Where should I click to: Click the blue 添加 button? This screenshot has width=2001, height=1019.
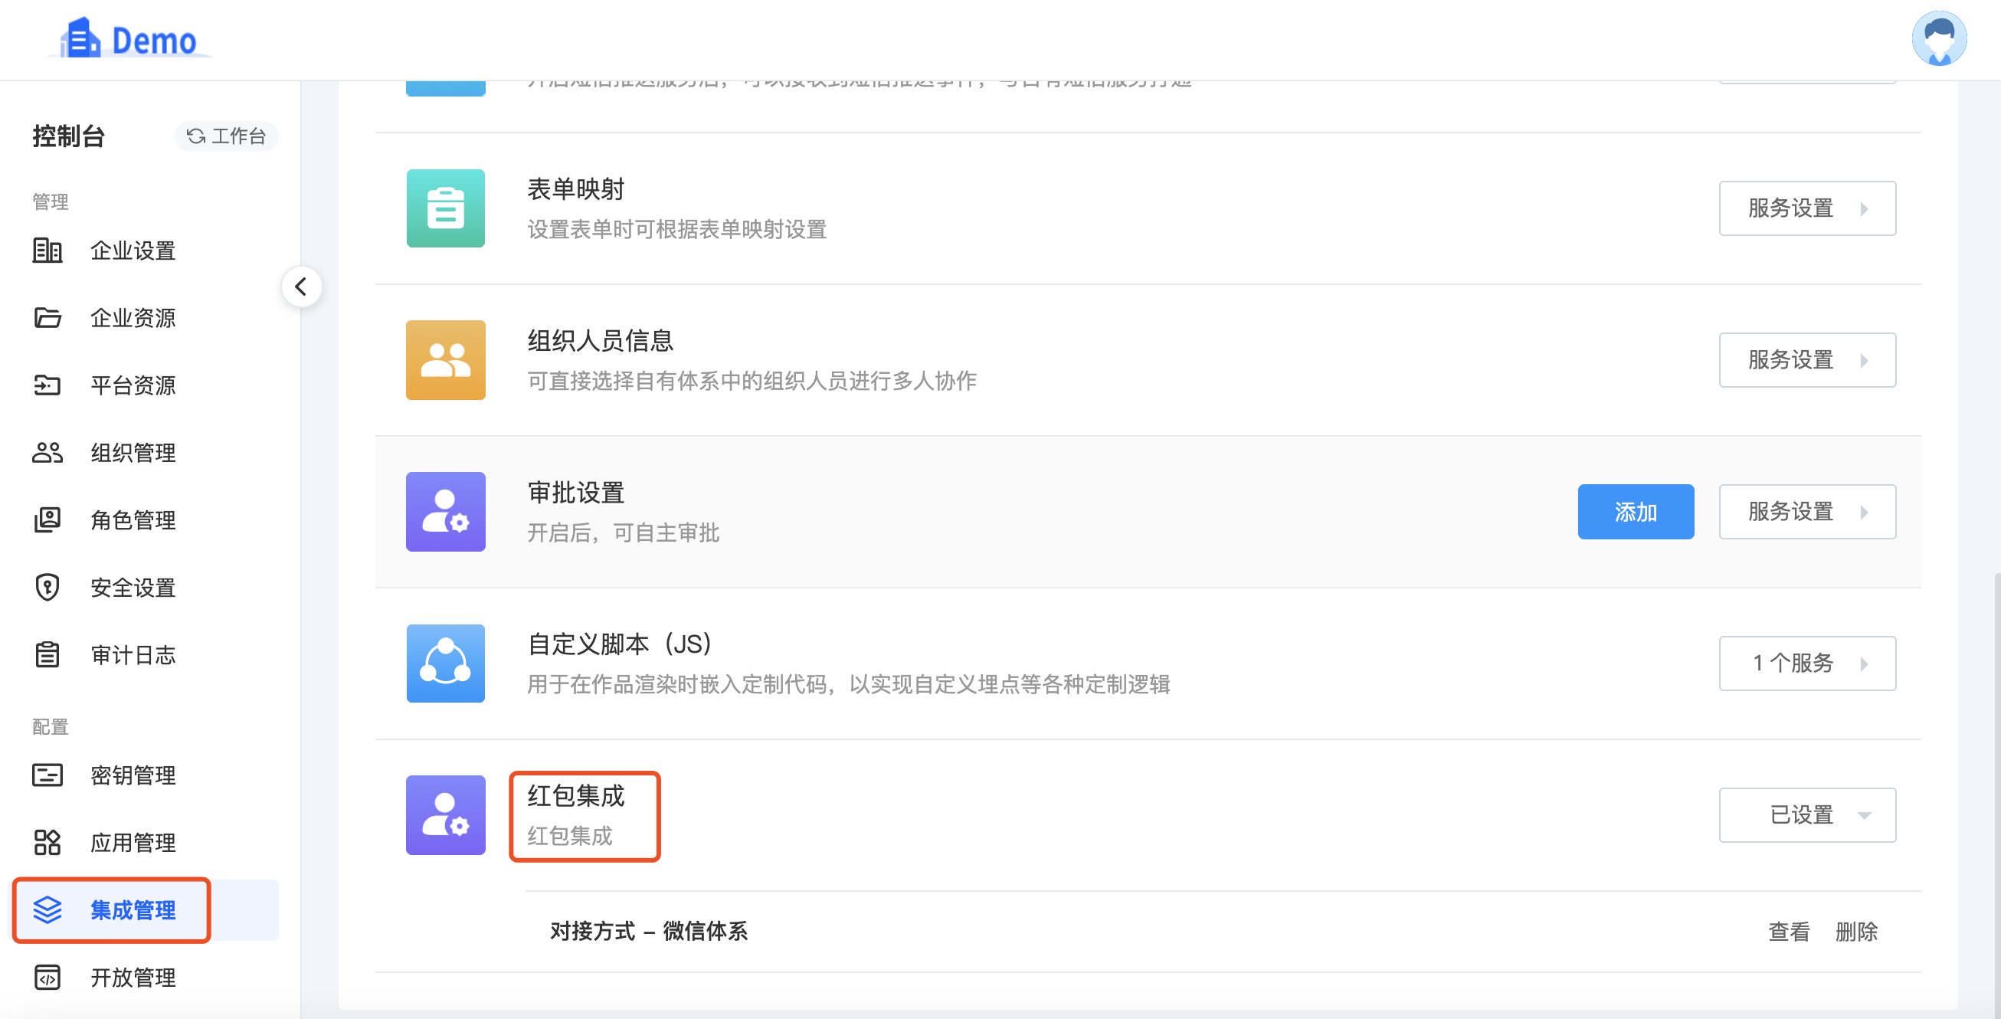click(1635, 512)
